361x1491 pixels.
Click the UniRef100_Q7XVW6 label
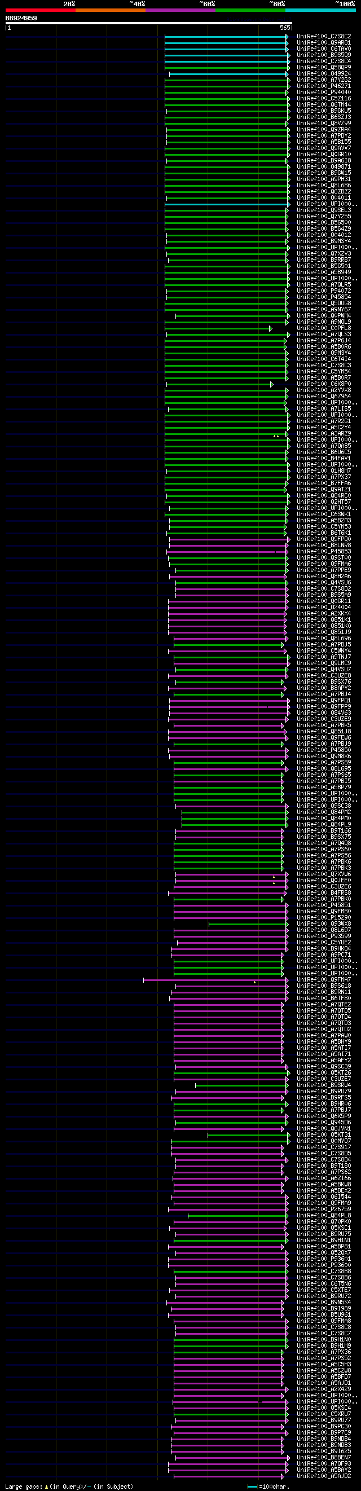(x=324, y=874)
